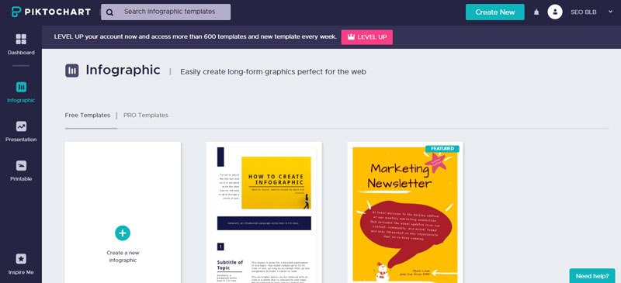This screenshot has width=621, height=283.
Task: Click the Piktochart logo
Action: 51,12
